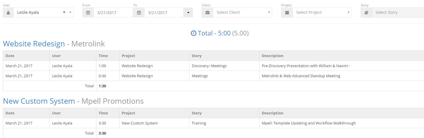Click the calendar icon for From date

[x=88, y=13]
